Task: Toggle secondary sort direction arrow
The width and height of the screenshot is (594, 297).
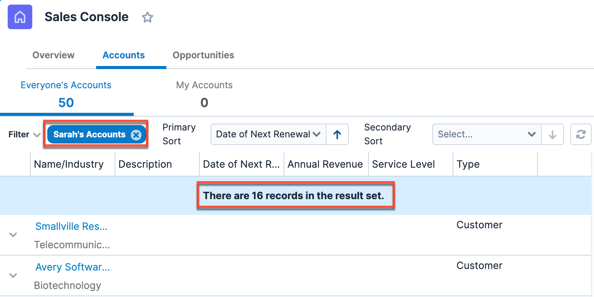Action: click(553, 135)
